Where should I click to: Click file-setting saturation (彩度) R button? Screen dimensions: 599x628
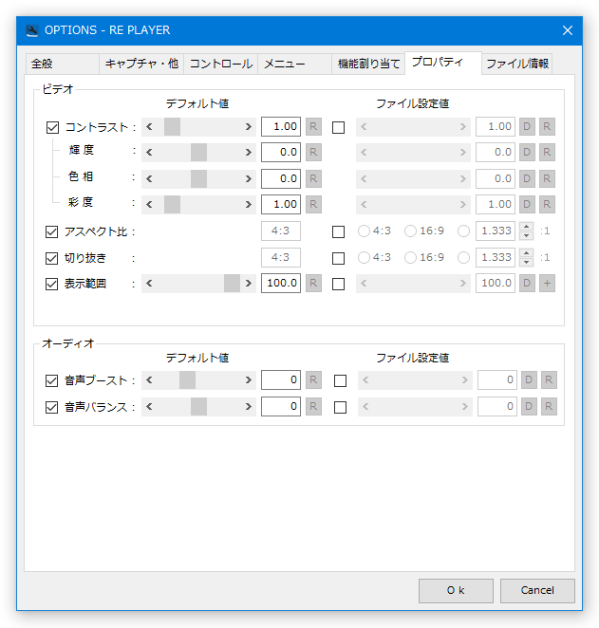click(547, 204)
